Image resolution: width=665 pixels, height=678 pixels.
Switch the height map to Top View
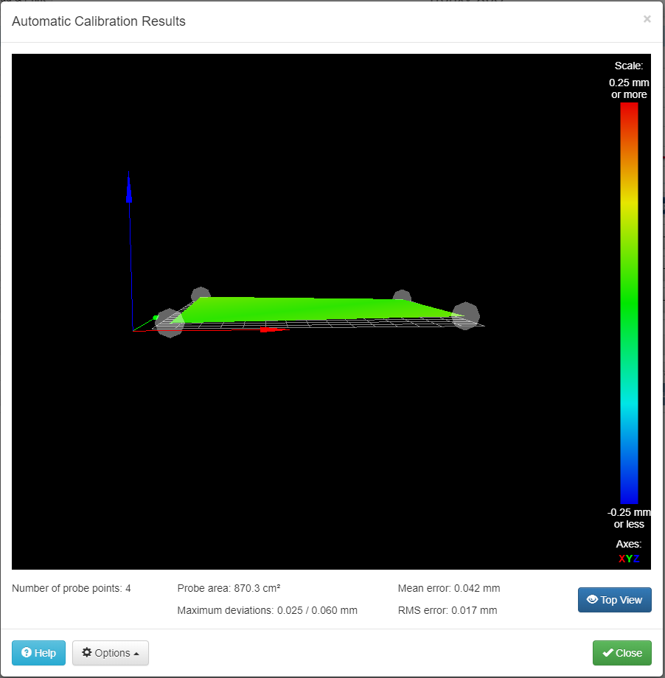tap(614, 600)
